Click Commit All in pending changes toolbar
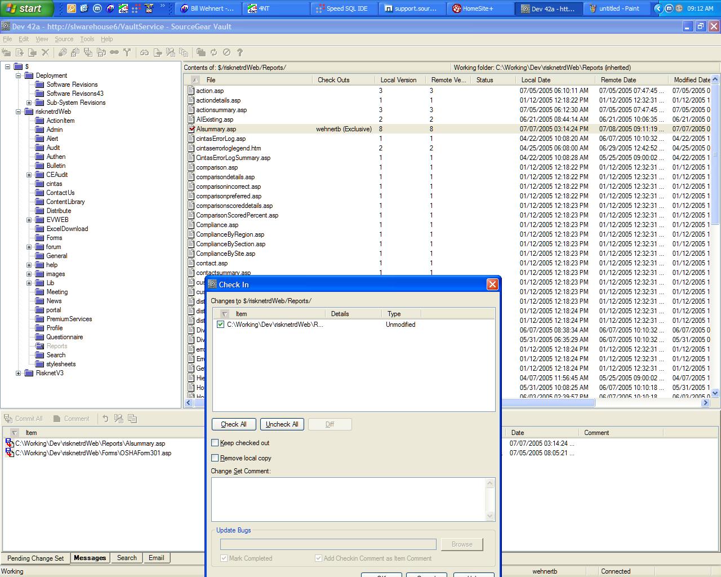 pyautogui.click(x=23, y=419)
